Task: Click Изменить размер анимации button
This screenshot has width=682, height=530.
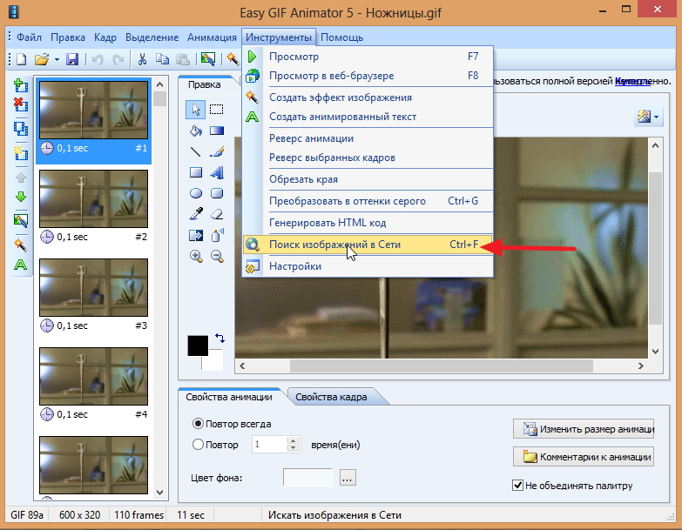Action: [x=584, y=429]
